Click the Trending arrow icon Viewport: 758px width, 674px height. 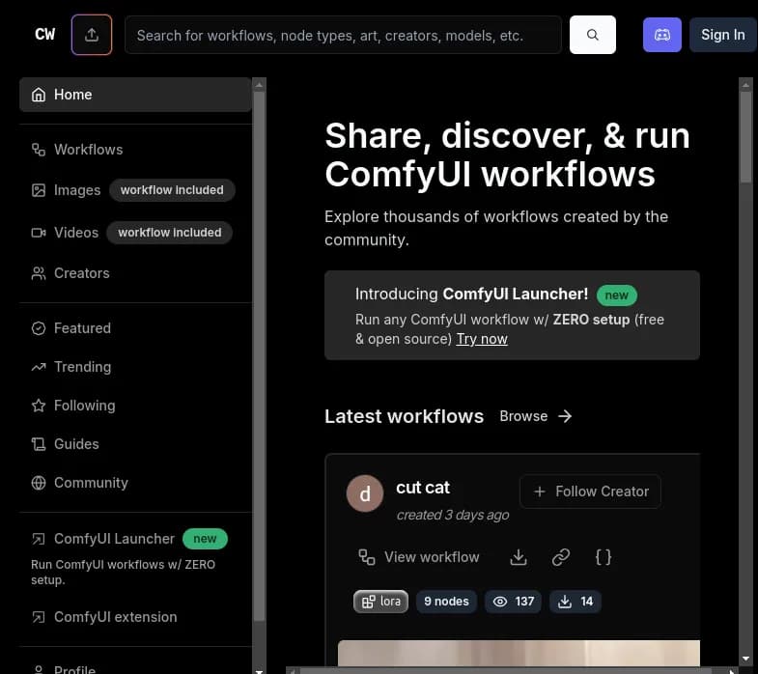click(x=39, y=368)
